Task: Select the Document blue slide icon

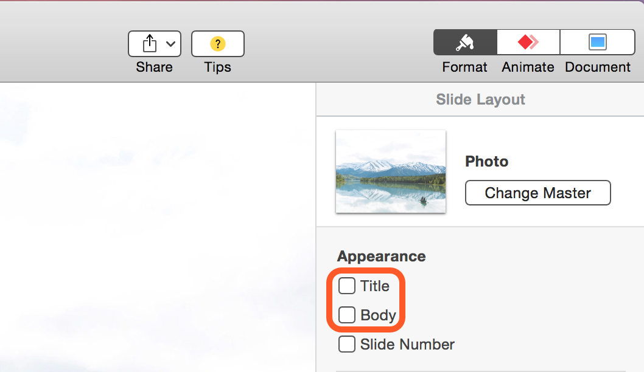Action: point(598,42)
